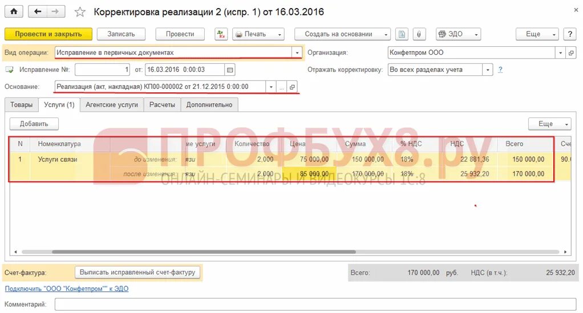Go to the home page icon

pos(14,11)
